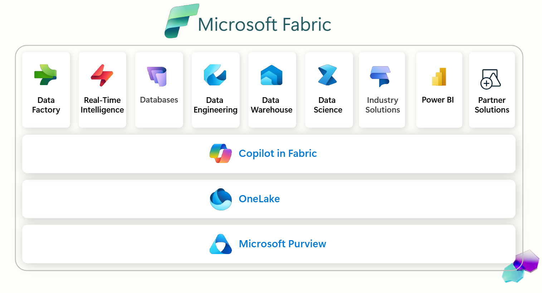Select the 'Data Factory' label text
This screenshot has height=293, width=542.
pyautogui.click(x=46, y=105)
